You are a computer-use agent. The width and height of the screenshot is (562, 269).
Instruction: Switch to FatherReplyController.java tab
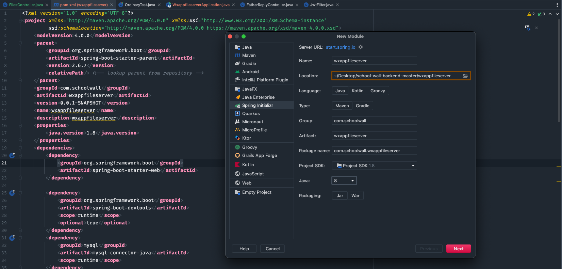point(269,5)
